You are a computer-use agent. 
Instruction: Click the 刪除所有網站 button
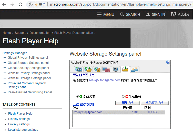click(x=155, y=103)
